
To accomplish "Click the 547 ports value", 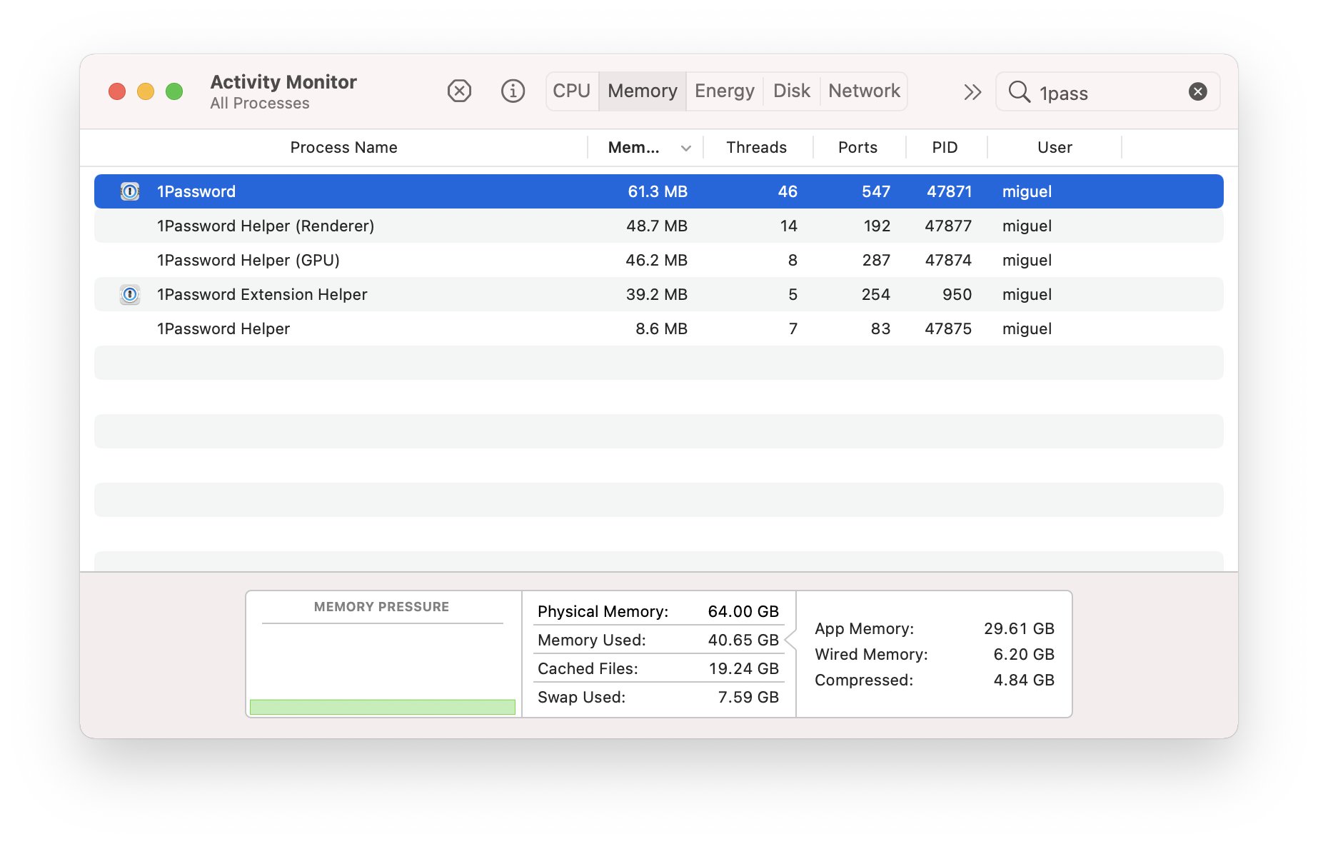I will pos(876,191).
